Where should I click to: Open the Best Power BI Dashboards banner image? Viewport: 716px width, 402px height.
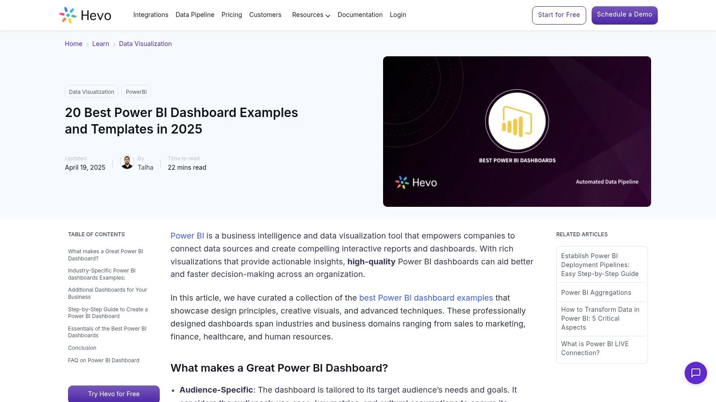click(x=517, y=131)
